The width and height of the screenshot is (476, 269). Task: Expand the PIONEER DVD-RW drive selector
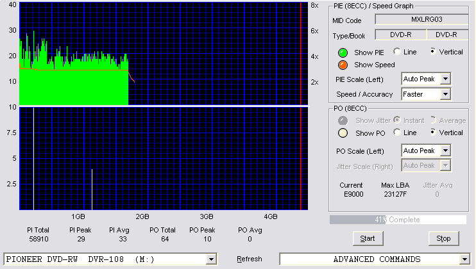(x=211, y=259)
